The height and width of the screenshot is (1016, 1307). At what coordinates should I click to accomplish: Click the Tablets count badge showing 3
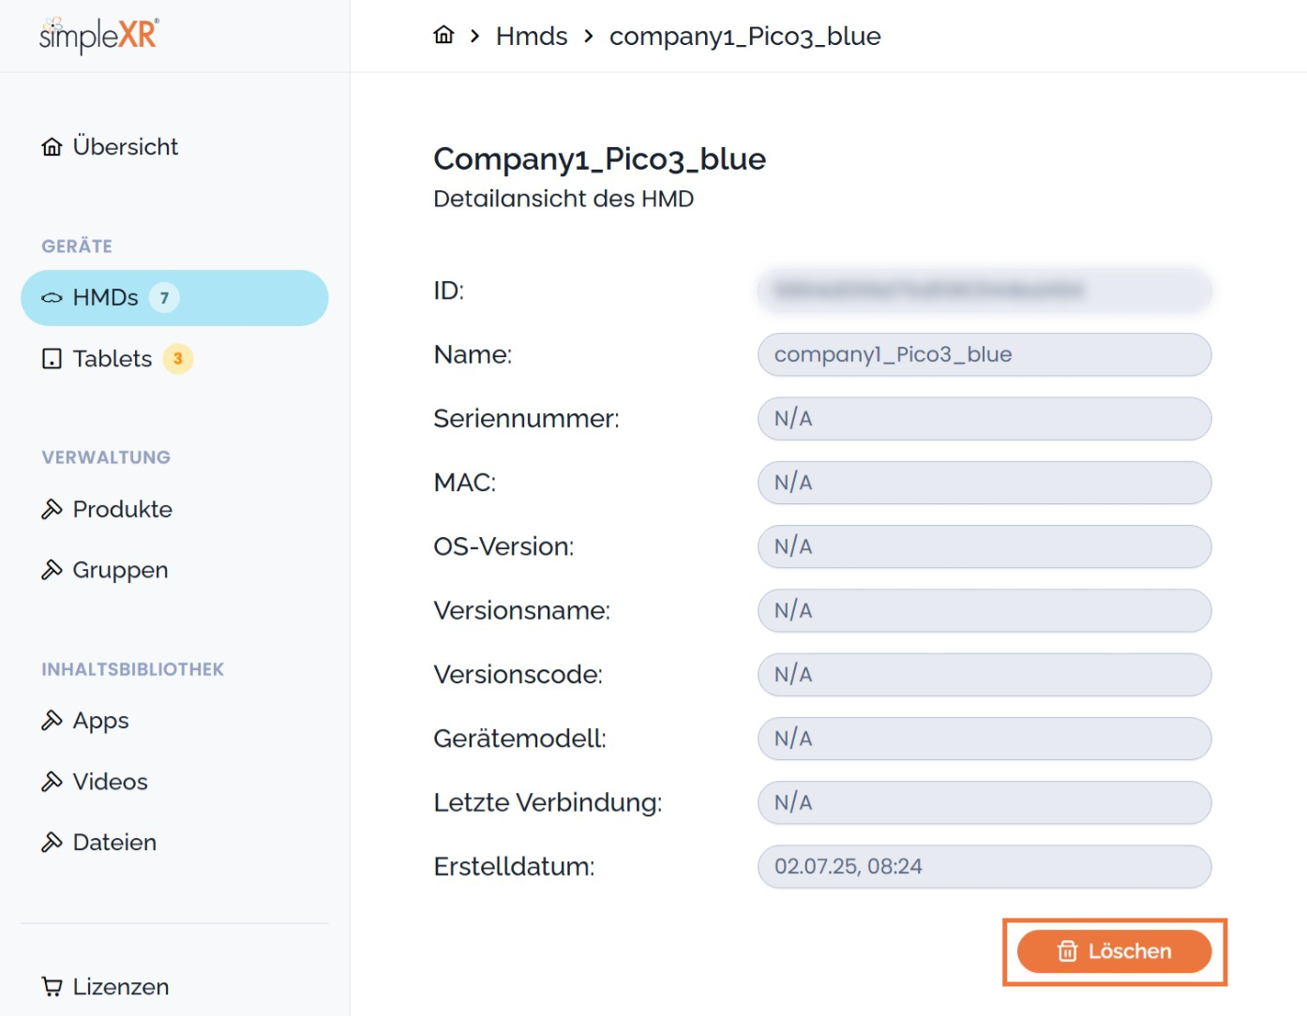coord(177,359)
